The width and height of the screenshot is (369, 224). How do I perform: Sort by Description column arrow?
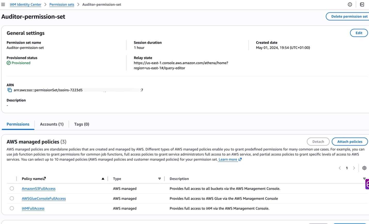[364, 179]
